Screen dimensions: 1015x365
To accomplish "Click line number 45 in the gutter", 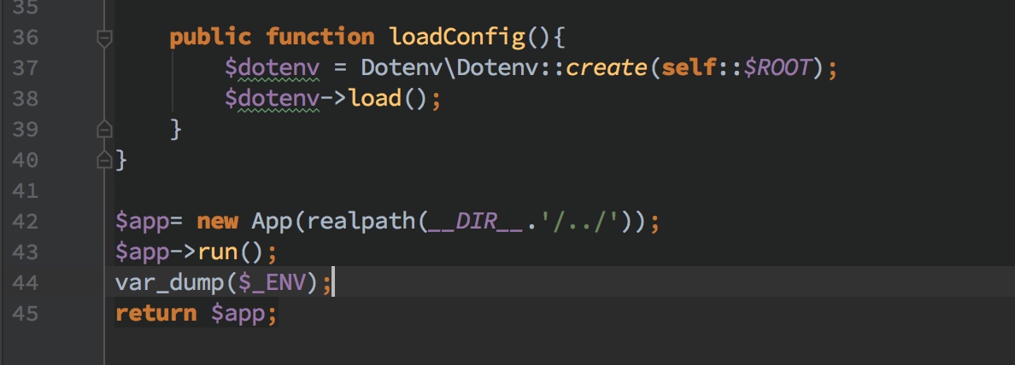I will (x=26, y=313).
